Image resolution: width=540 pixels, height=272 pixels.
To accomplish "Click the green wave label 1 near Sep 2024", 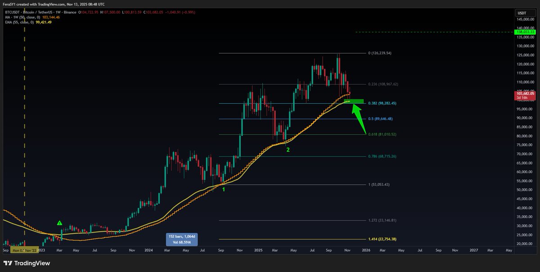I will [x=224, y=189].
